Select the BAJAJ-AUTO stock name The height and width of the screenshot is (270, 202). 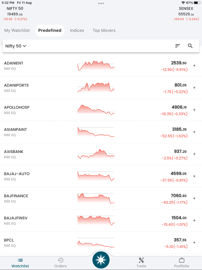coord(17,174)
